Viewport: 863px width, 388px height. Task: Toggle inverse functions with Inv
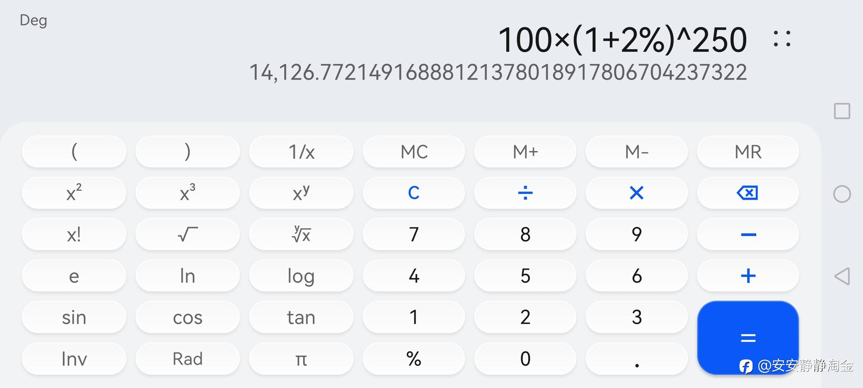pos(74,359)
